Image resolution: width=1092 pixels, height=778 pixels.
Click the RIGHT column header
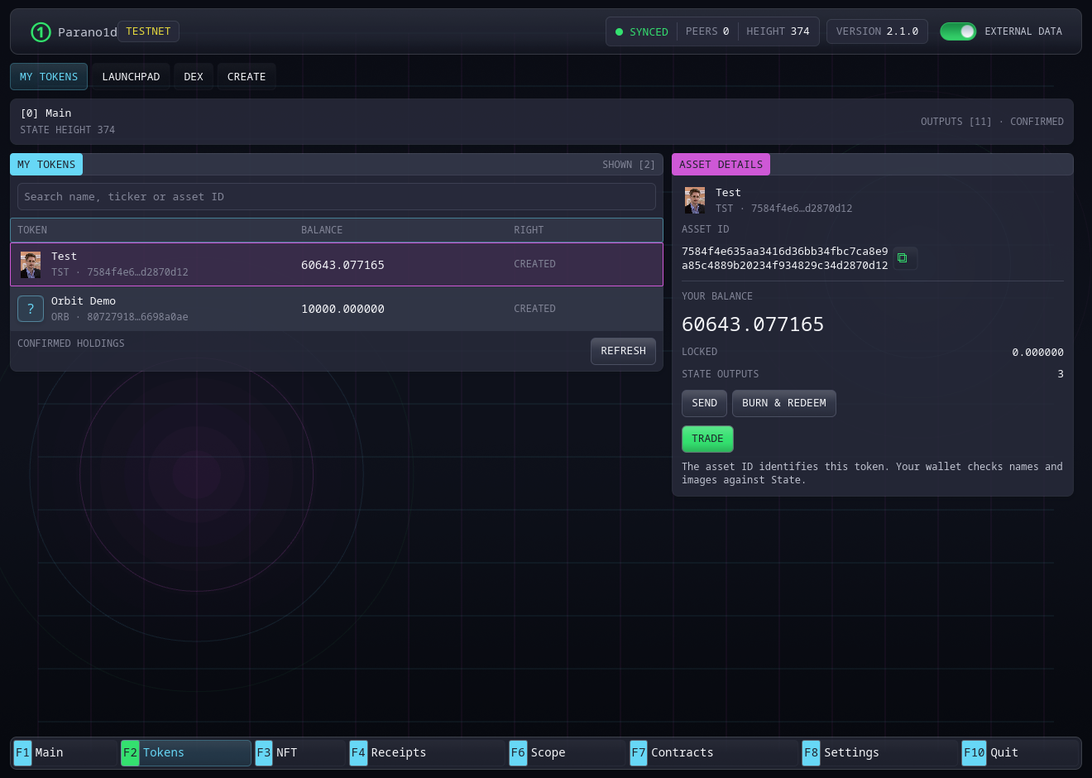[529, 230]
